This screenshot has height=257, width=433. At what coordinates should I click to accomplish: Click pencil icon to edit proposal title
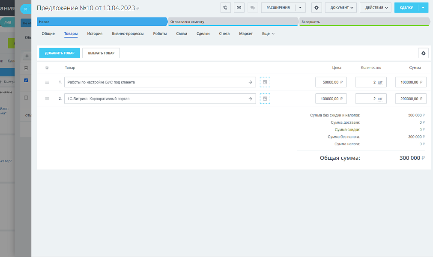138,8
